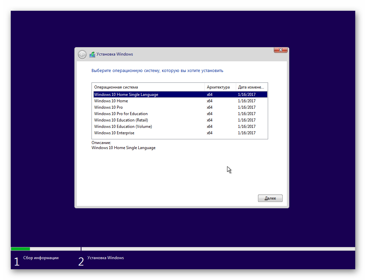Click the Описание label

101,142
